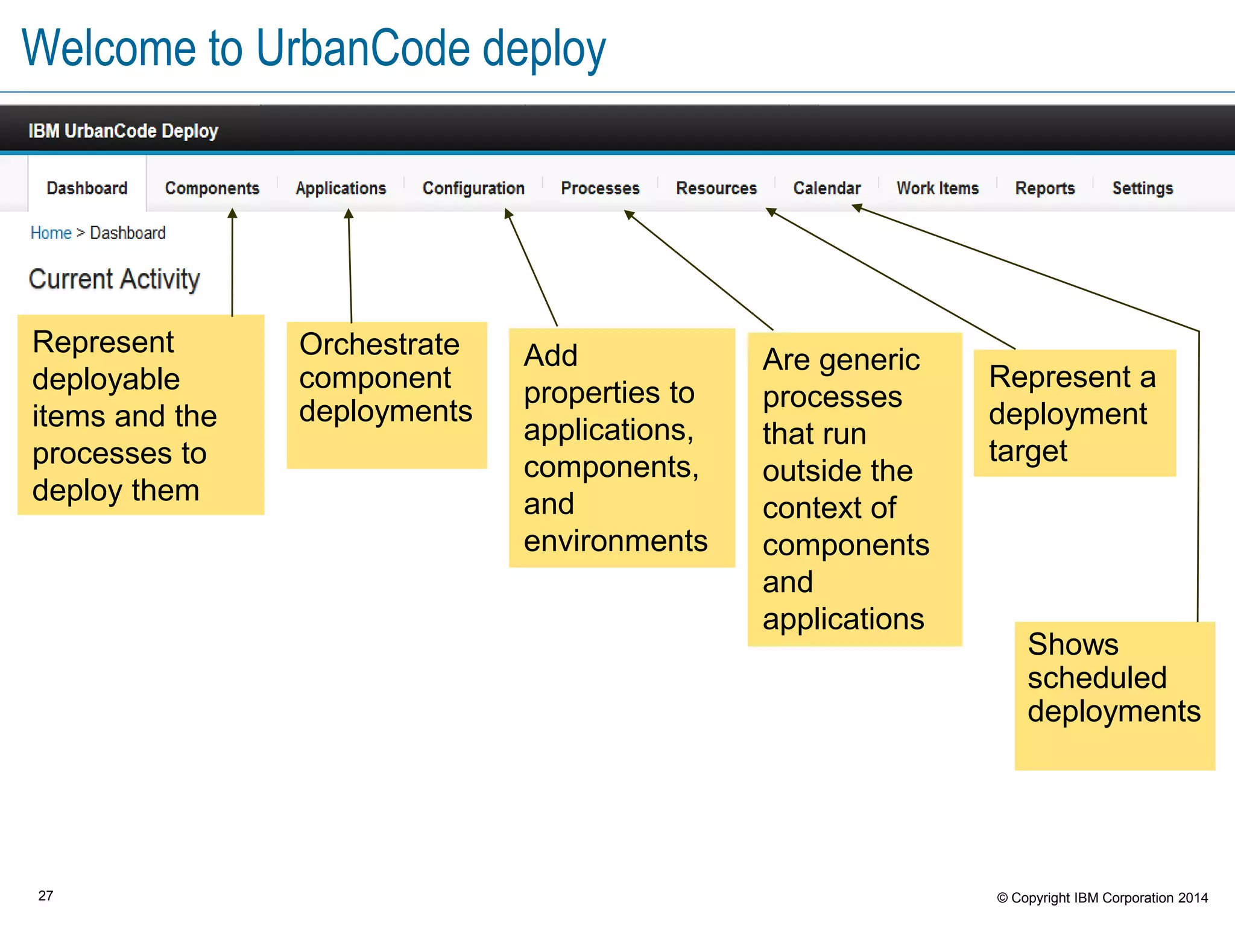The image size is (1235, 926).
Task: Select the 'Represent a deployment target' note
Action: pyautogui.click(x=1075, y=413)
